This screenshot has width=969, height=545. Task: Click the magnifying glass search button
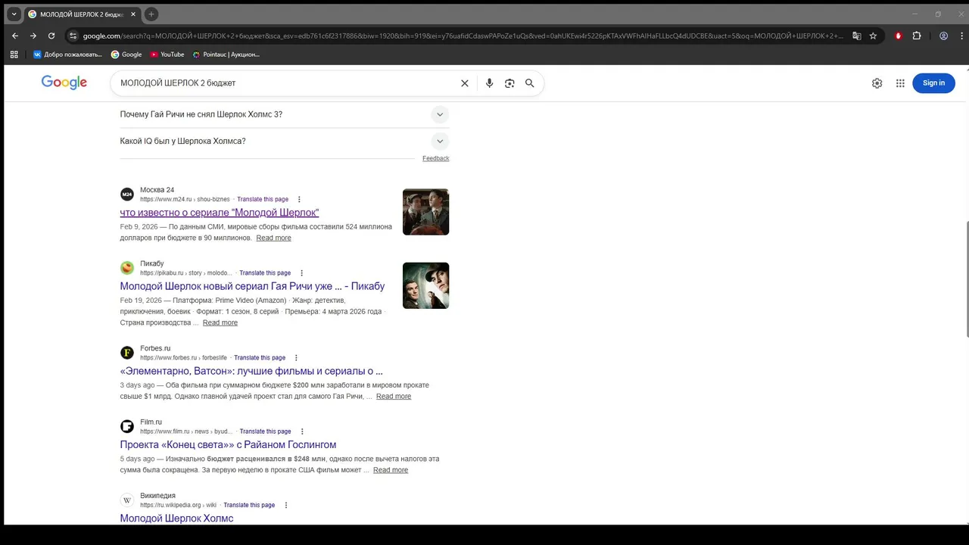530,83
